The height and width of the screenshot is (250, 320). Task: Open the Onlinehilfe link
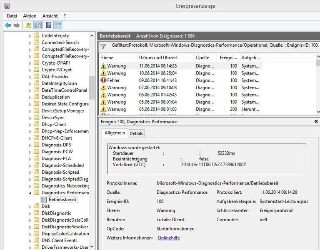click(x=169, y=238)
